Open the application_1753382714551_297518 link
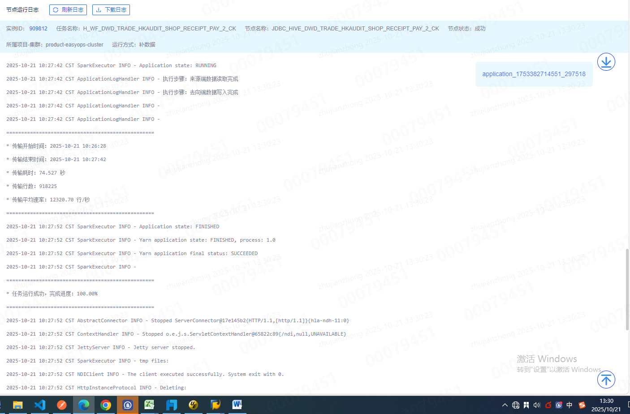Image resolution: width=630 pixels, height=414 pixels. [534, 74]
